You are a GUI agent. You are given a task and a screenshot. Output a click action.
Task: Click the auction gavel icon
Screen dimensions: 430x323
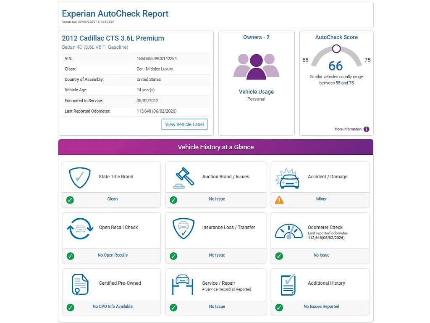pos(184,178)
